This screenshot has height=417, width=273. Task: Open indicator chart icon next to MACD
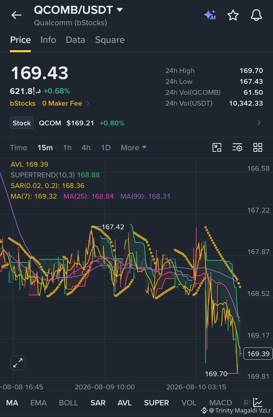click(258, 402)
